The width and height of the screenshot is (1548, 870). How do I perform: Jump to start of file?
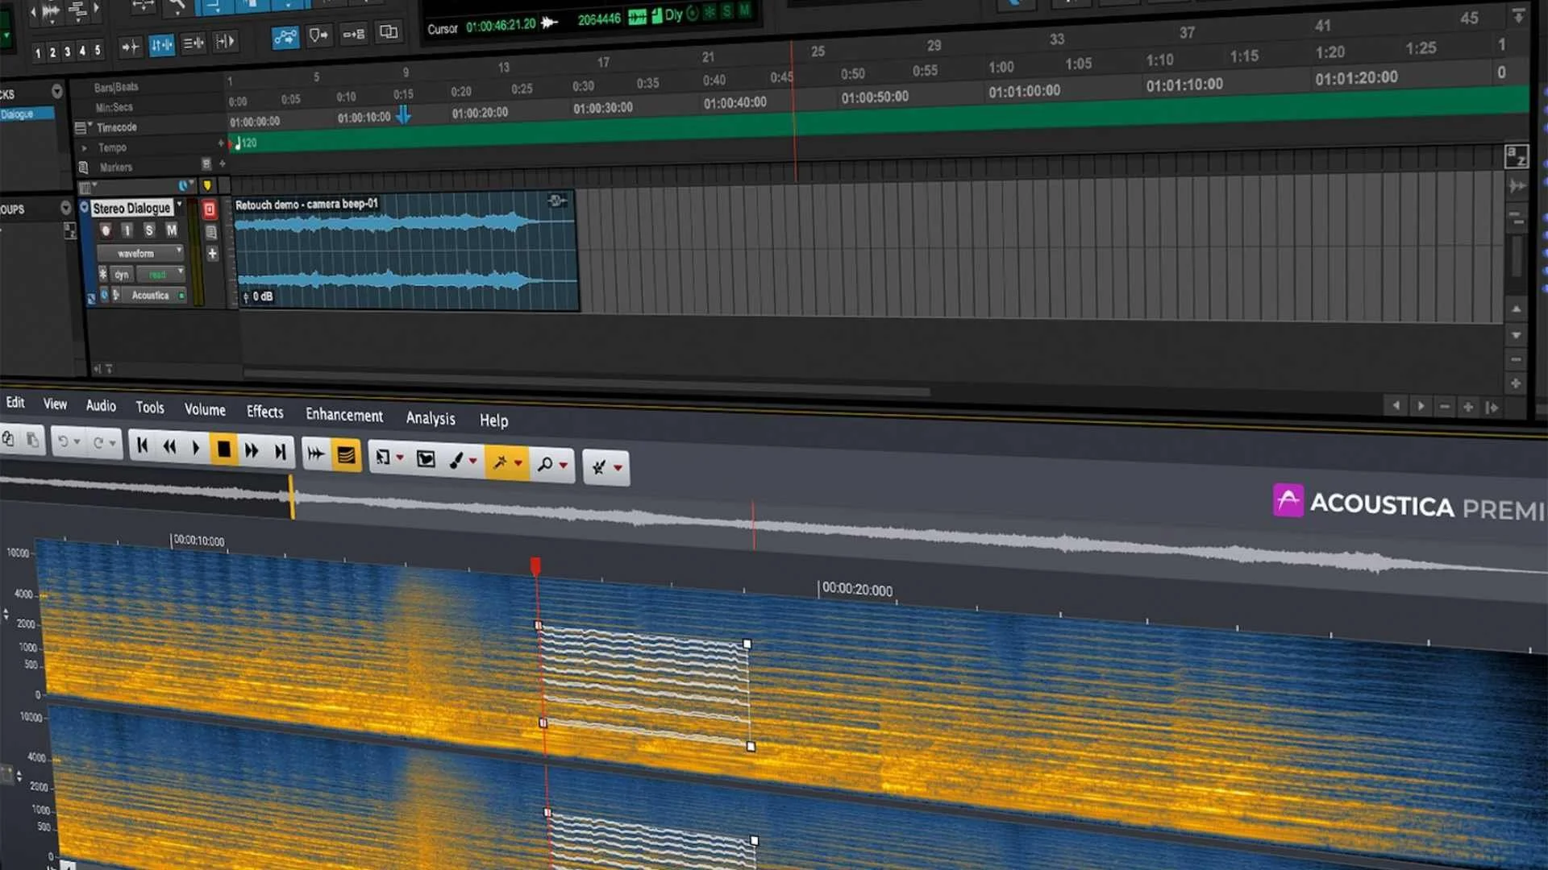[143, 445]
